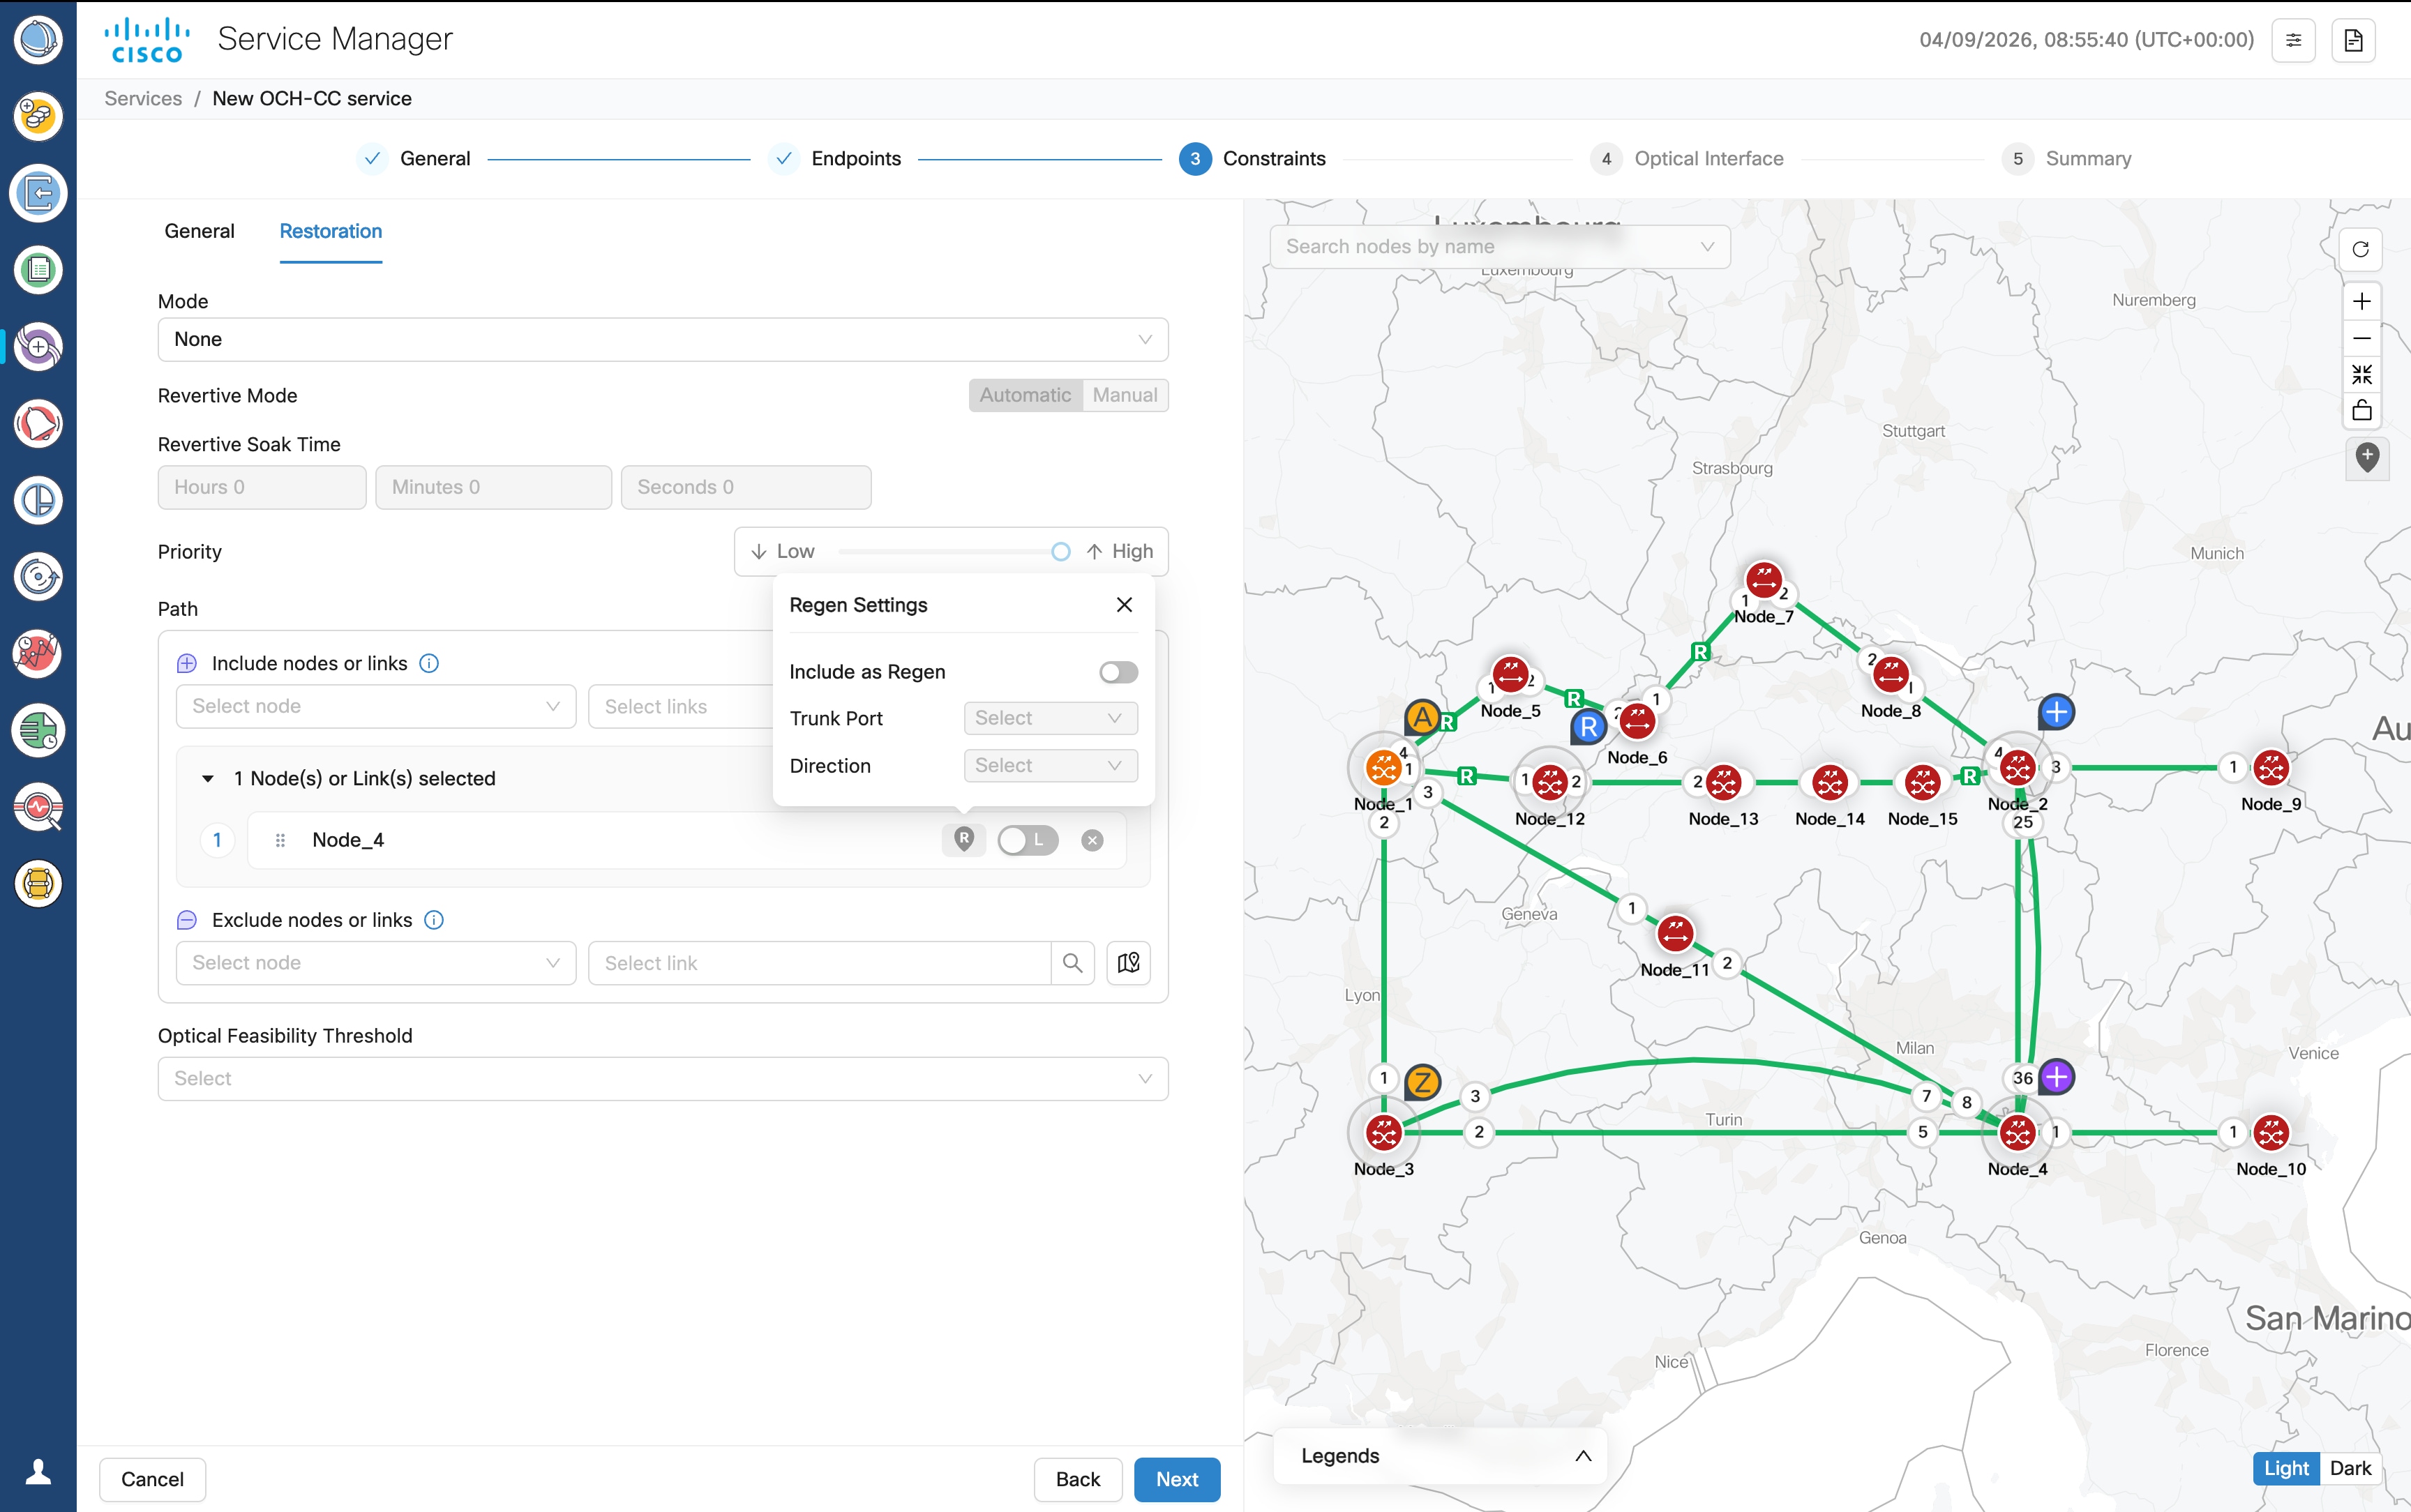
Task: Click the location pin map icon
Action: point(2366,457)
